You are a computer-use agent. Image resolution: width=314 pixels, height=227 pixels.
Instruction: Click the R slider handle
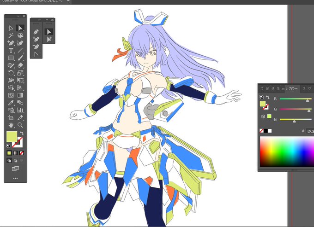(x=308, y=101)
